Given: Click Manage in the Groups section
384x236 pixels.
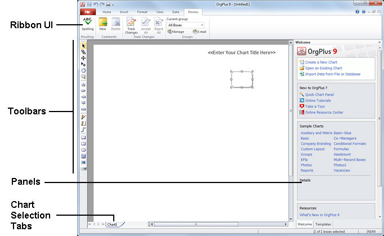Looking at the screenshot, I should 176,32.
